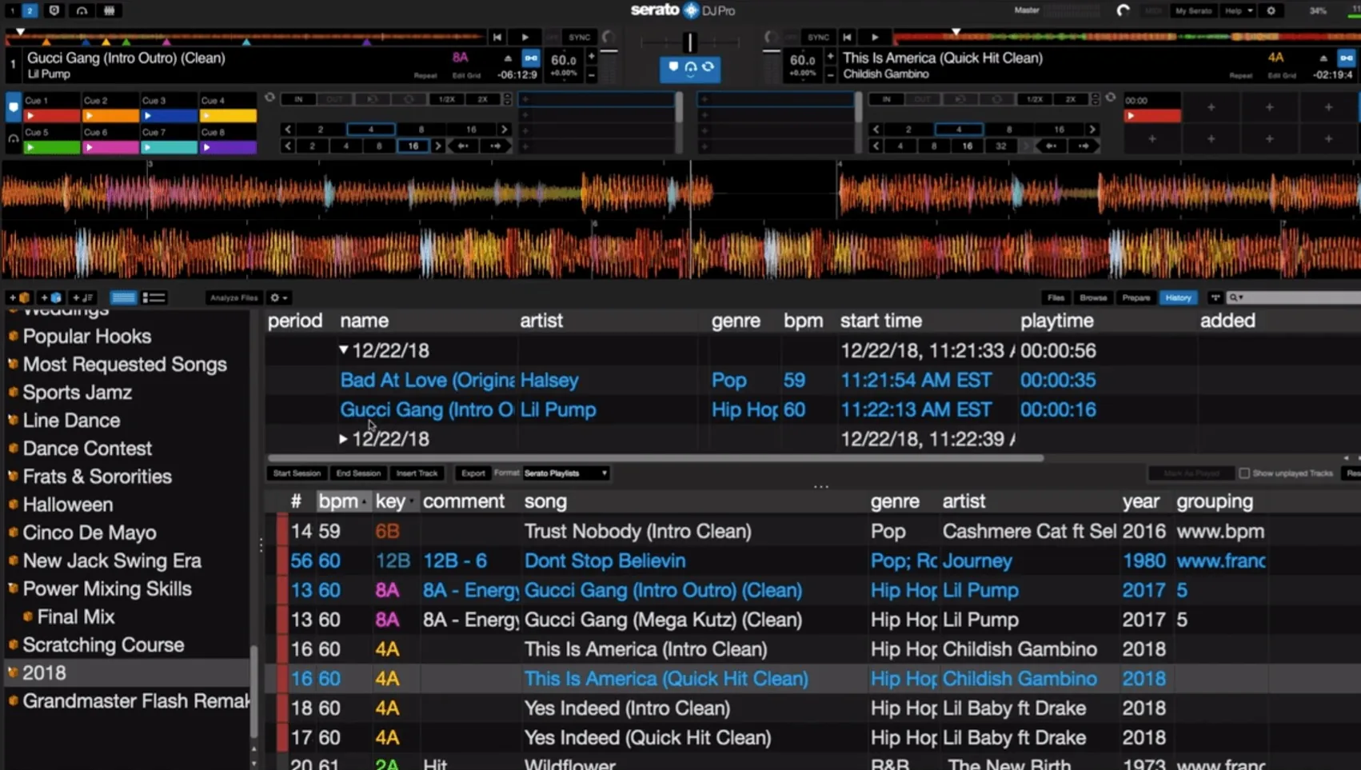Add new smart crate icon
This screenshot has height=770, width=1361.
[x=51, y=297]
